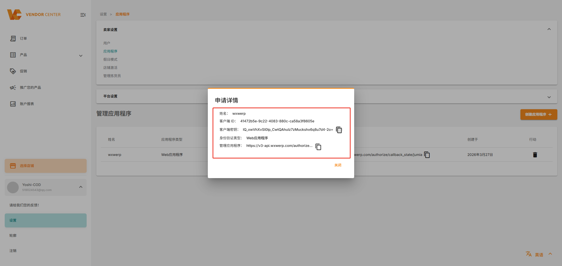Viewport: 562px width, 266px height.
Task: Click the 创建应用程序 create application button
Action: [538, 114]
